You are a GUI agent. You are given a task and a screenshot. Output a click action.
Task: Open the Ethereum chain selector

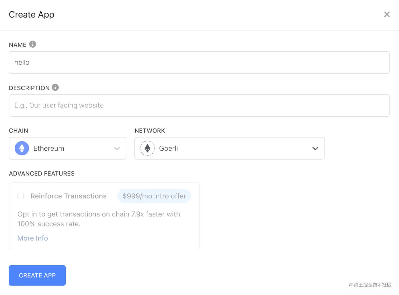click(67, 148)
